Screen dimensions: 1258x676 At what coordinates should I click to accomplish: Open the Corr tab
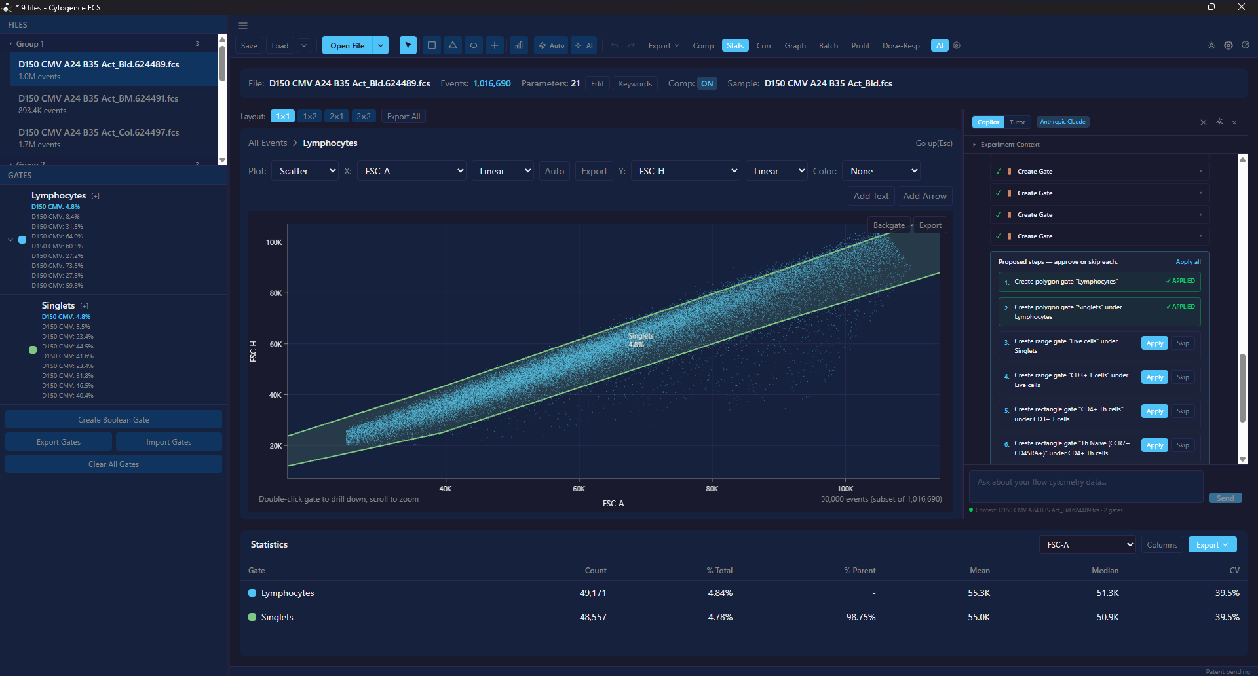[x=764, y=45]
